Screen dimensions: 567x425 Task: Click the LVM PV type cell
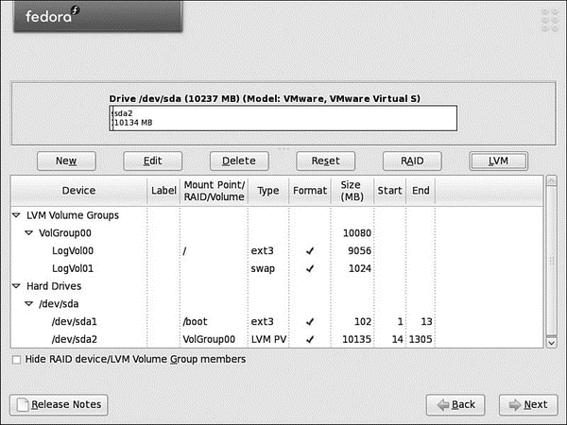tap(268, 339)
